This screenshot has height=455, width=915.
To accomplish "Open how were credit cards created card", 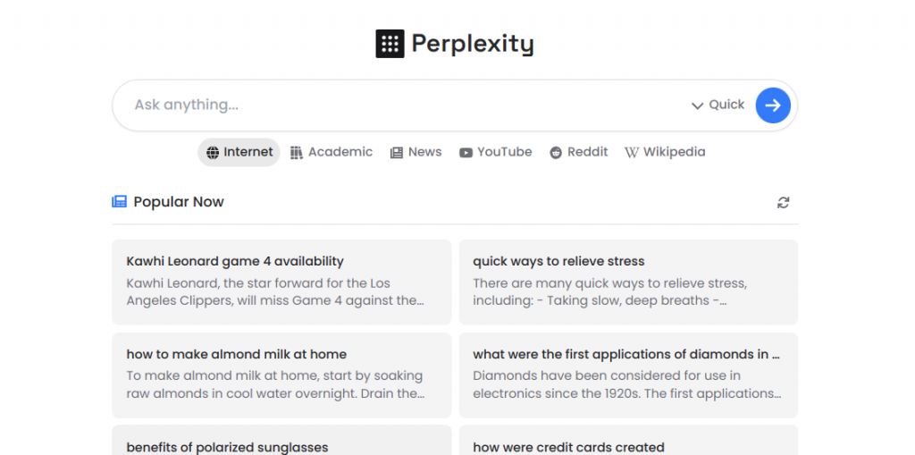I will tap(628, 441).
